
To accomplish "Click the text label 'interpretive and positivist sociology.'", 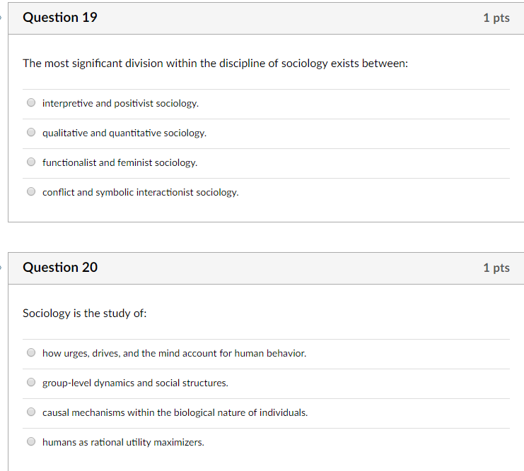I will 120,104.
